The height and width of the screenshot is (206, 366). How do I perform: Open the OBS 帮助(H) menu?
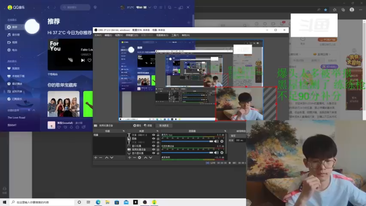click(186, 35)
